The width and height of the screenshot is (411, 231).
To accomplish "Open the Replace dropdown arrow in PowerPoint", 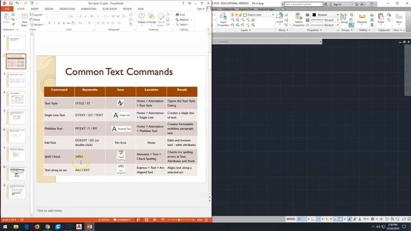I will 191,20.
